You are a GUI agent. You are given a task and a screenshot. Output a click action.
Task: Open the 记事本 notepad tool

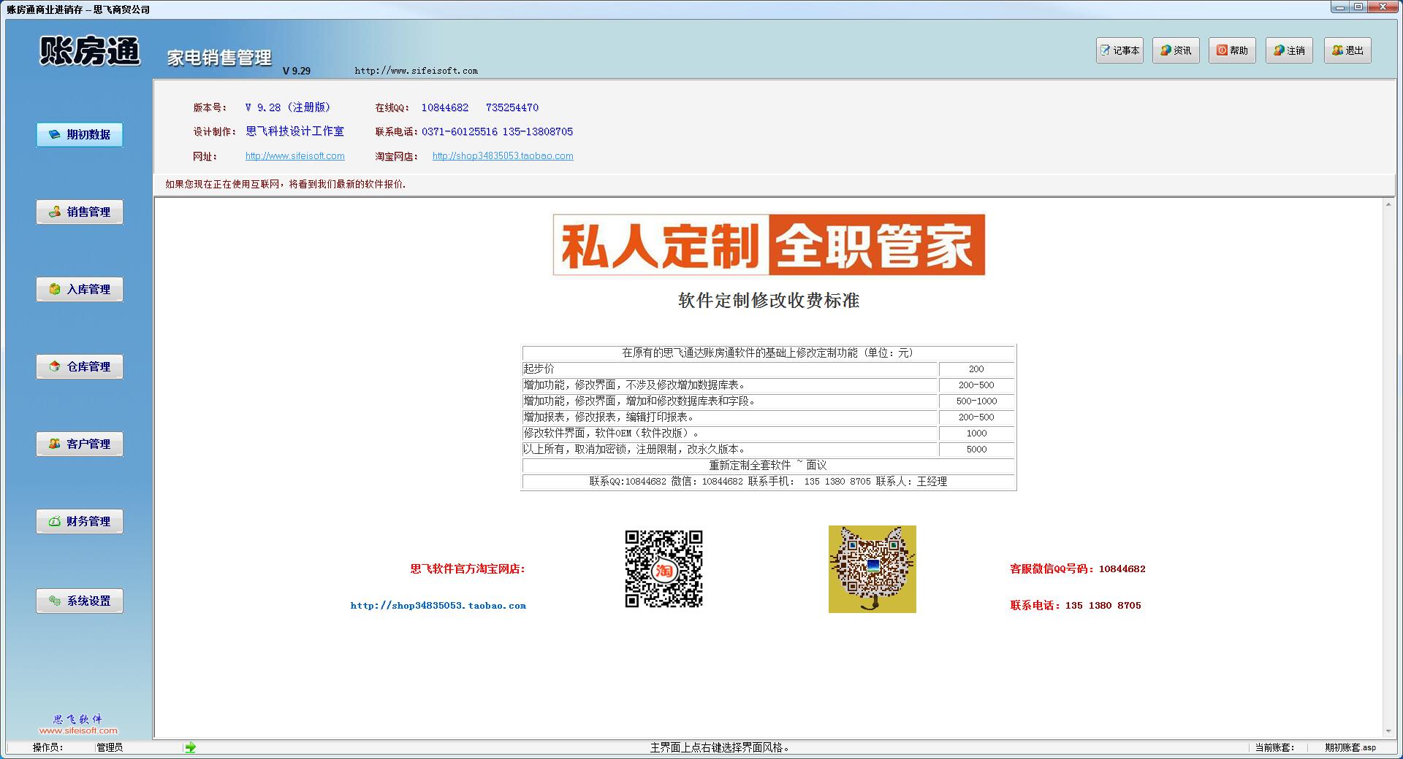(1119, 50)
